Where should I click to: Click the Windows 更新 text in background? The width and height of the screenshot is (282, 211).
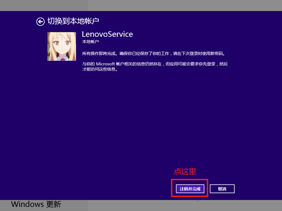pyautogui.click(x=36, y=204)
